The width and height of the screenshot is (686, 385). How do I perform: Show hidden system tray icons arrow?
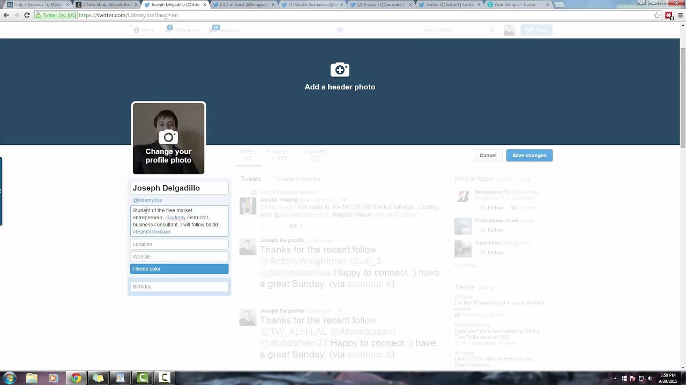coord(615,379)
